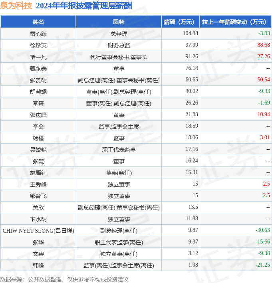Select the name 徐珍英
272x283 pixels.
pyautogui.click(x=38, y=45)
